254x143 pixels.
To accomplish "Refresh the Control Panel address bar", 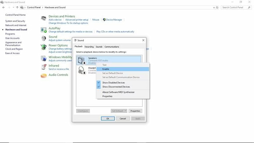I will [x=217, y=8].
